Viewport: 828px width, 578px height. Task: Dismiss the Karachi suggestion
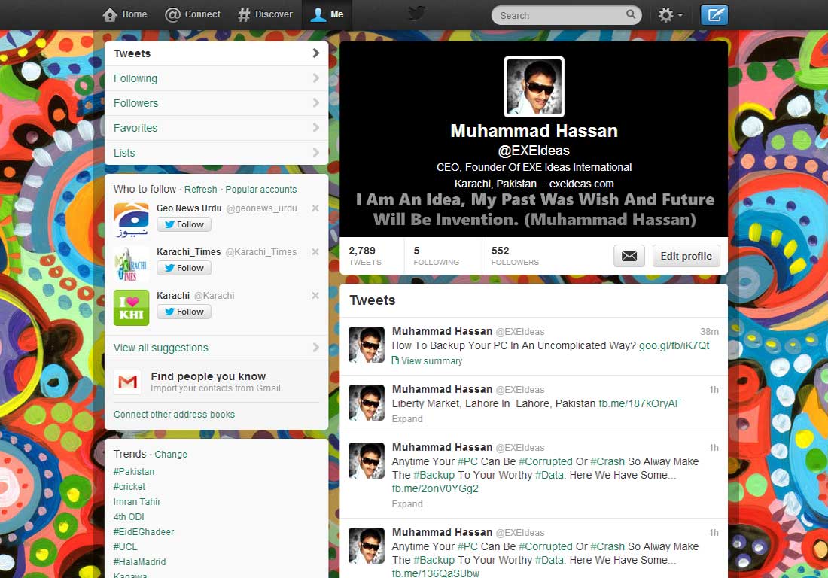click(x=315, y=295)
